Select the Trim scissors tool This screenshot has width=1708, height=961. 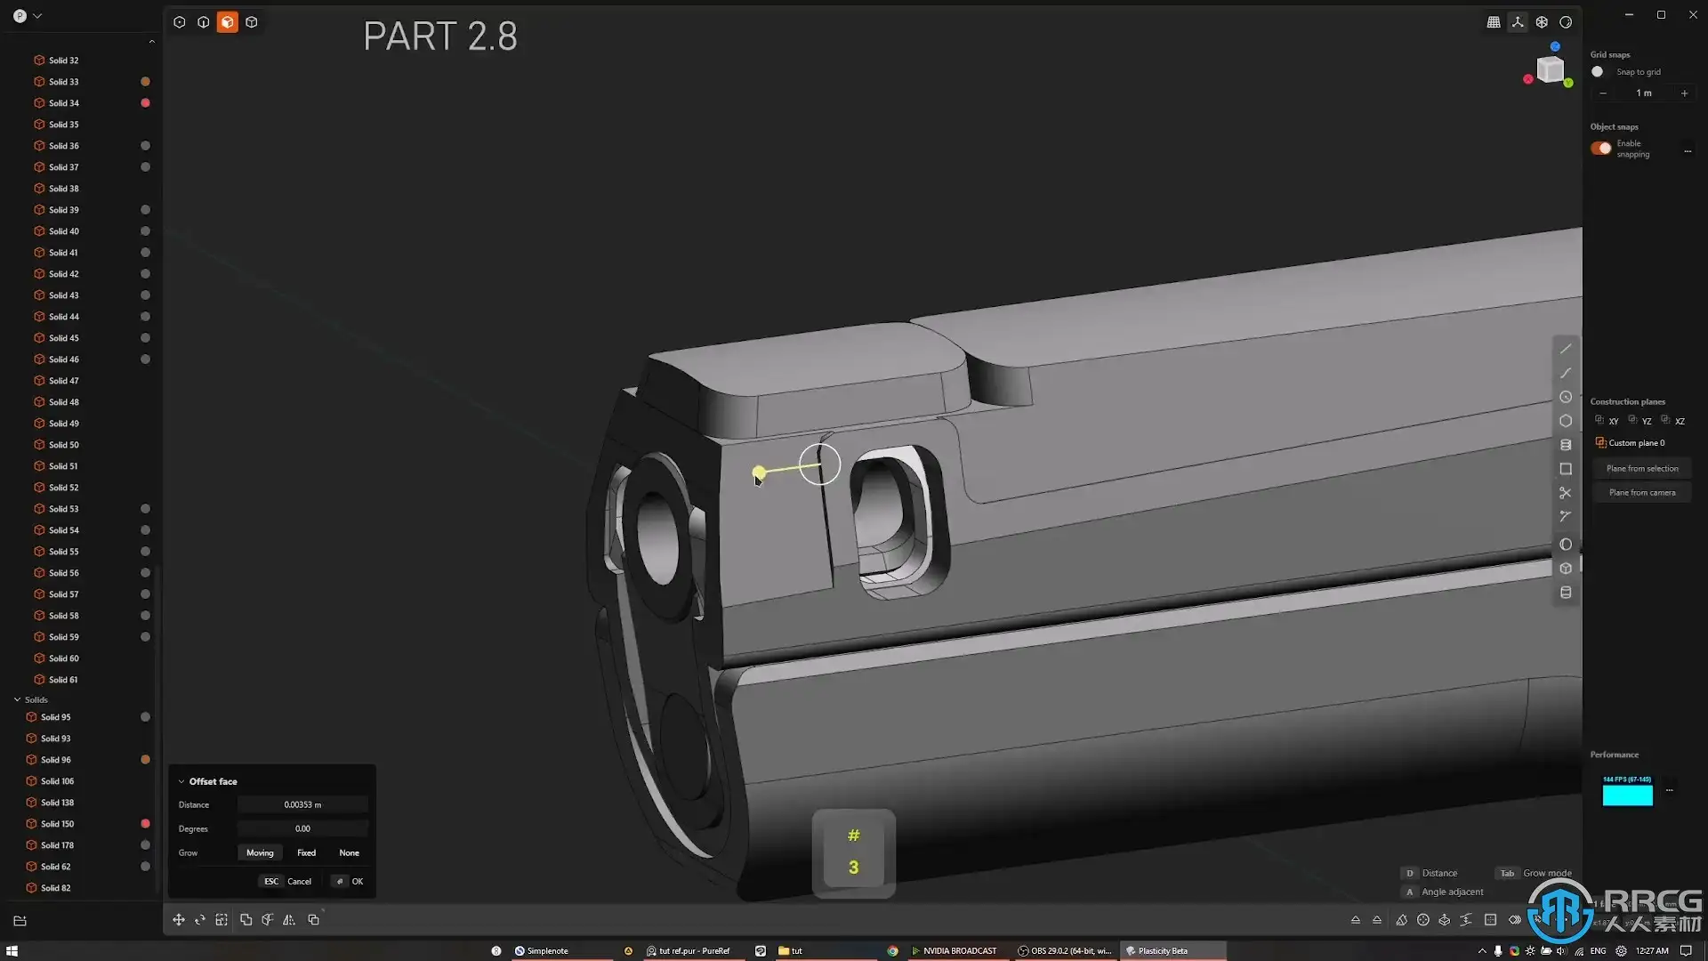[1566, 493]
